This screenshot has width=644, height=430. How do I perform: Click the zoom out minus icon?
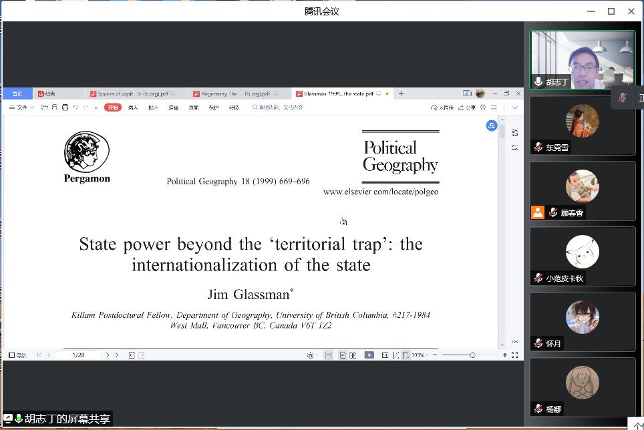pos(435,355)
